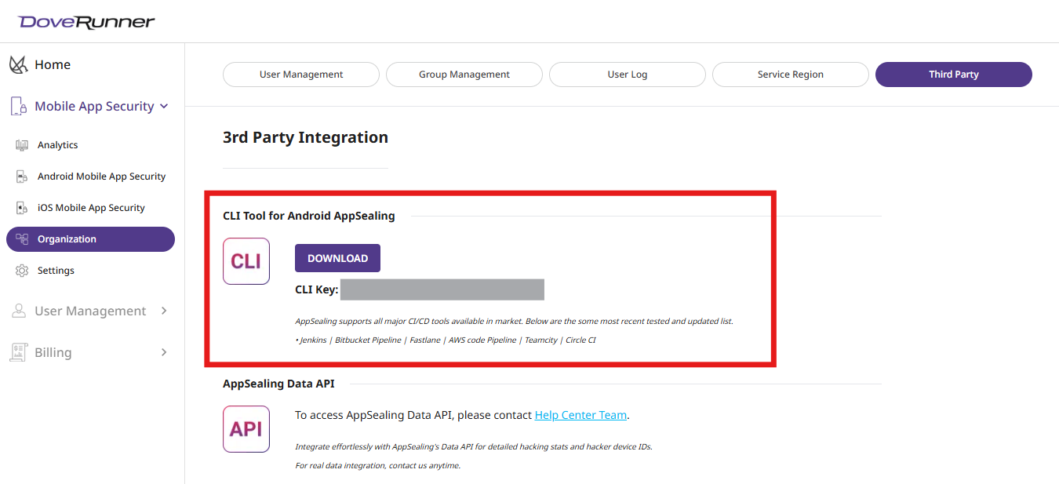
Task: Open the Group Management tab
Action: click(464, 75)
